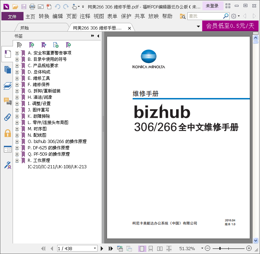Screen dimensions: 260x254
Task: Open search settings gear icon
Action: 234,16
